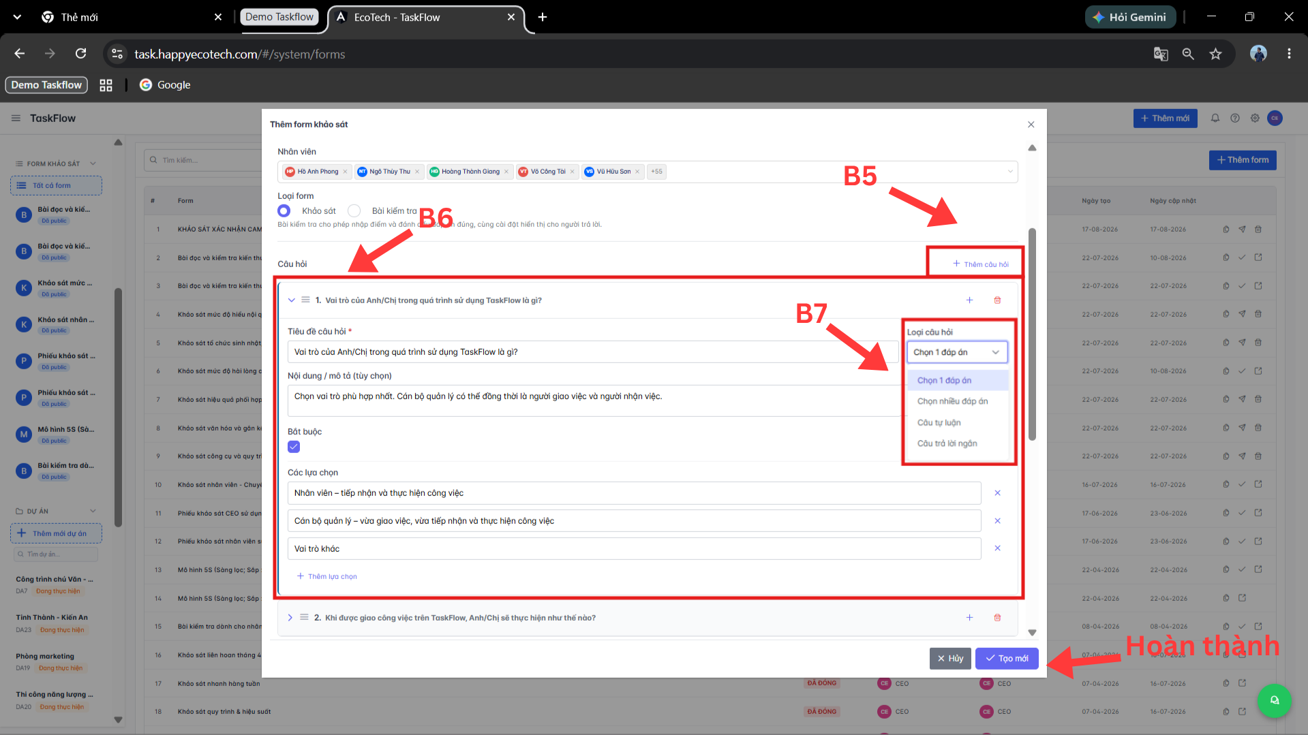Viewport: 1308px width, 735px height.
Task: Remove Ngô Thùy Thu tag from Nhân viên
Action: click(417, 172)
